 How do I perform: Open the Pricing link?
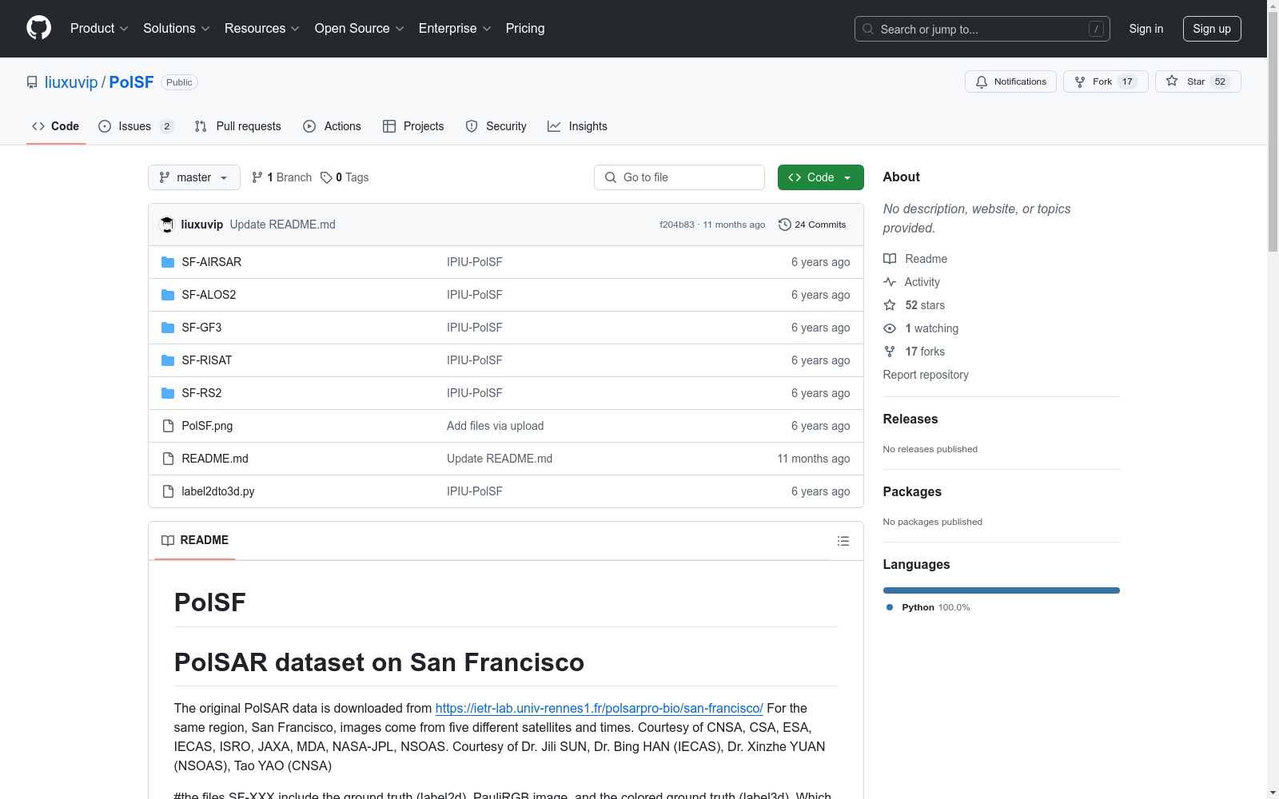(525, 28)
